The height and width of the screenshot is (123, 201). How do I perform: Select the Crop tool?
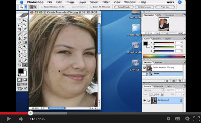(20, 29)
